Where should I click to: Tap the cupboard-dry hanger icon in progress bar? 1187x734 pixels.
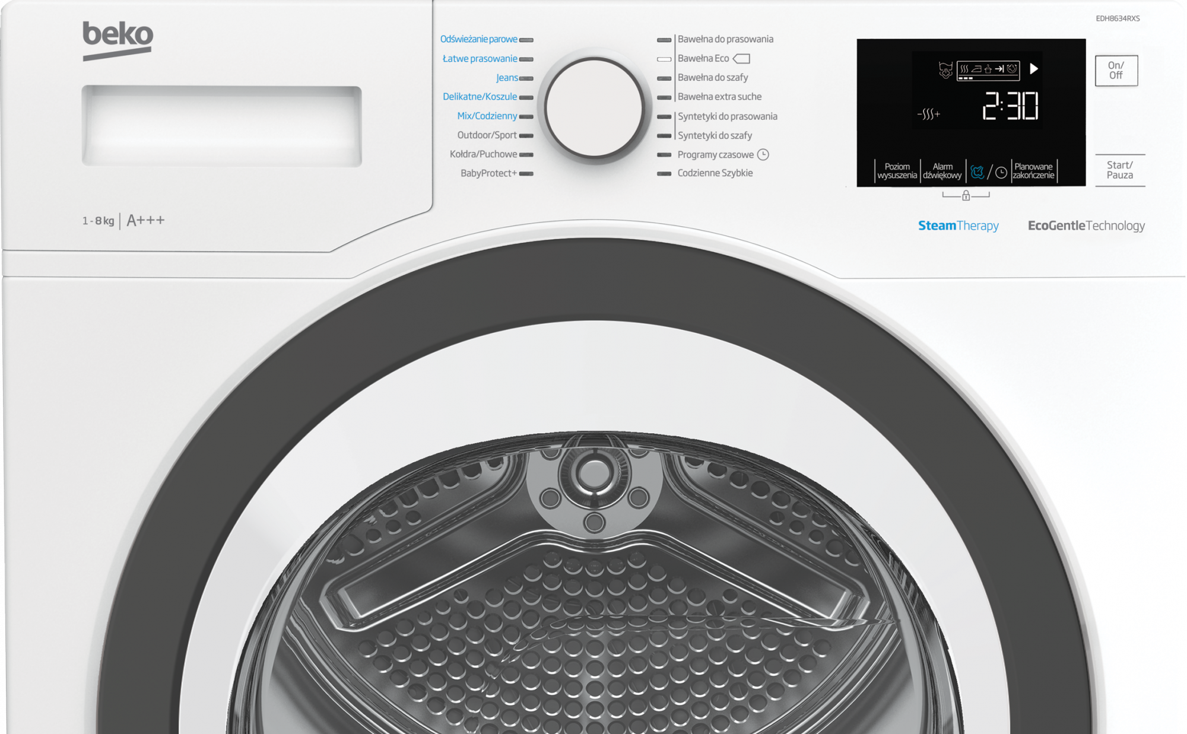pos(988,69)
